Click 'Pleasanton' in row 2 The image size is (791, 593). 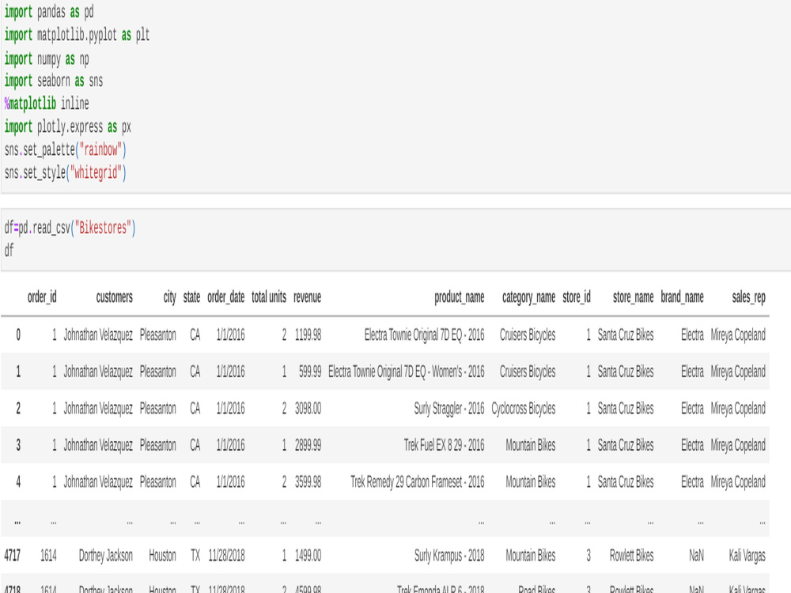tap(158, 409)
